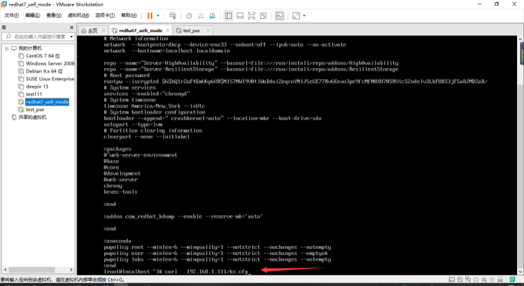Image resolution: width=524 pixels, height=286 pixels.
Task: Click the console vertical scrollbar up arrow
Action: point(520,39)
